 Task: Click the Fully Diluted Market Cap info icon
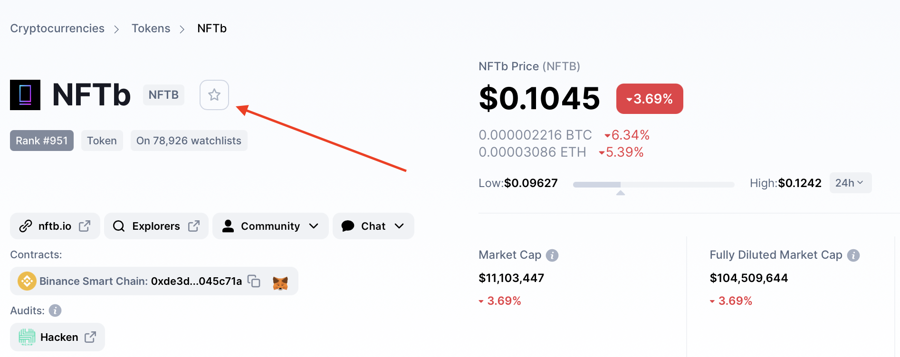coord(853,255)
